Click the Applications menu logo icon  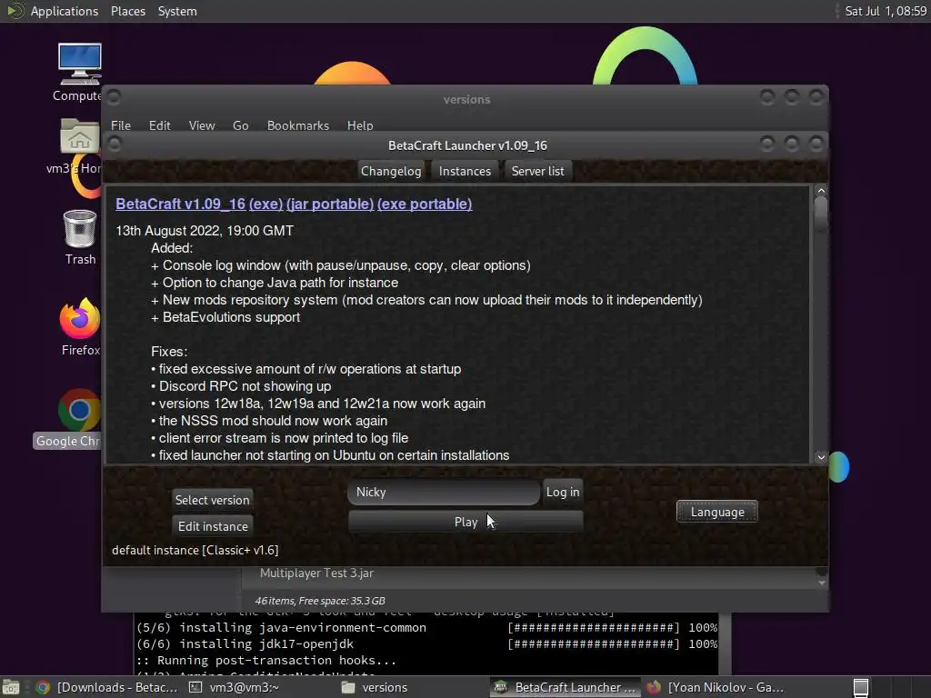pos(15,11)
